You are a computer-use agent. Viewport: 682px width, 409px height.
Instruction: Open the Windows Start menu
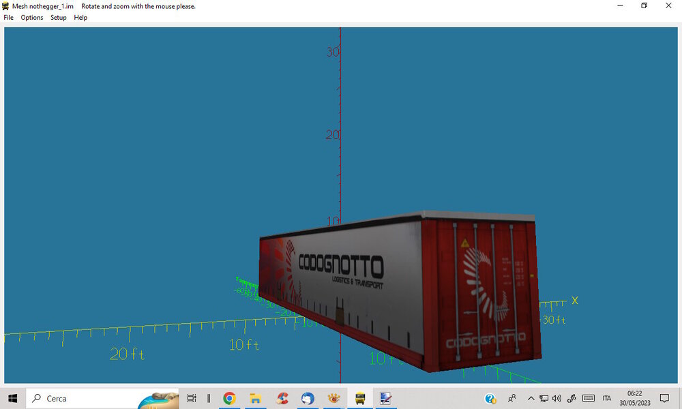(x=12, y=398)
